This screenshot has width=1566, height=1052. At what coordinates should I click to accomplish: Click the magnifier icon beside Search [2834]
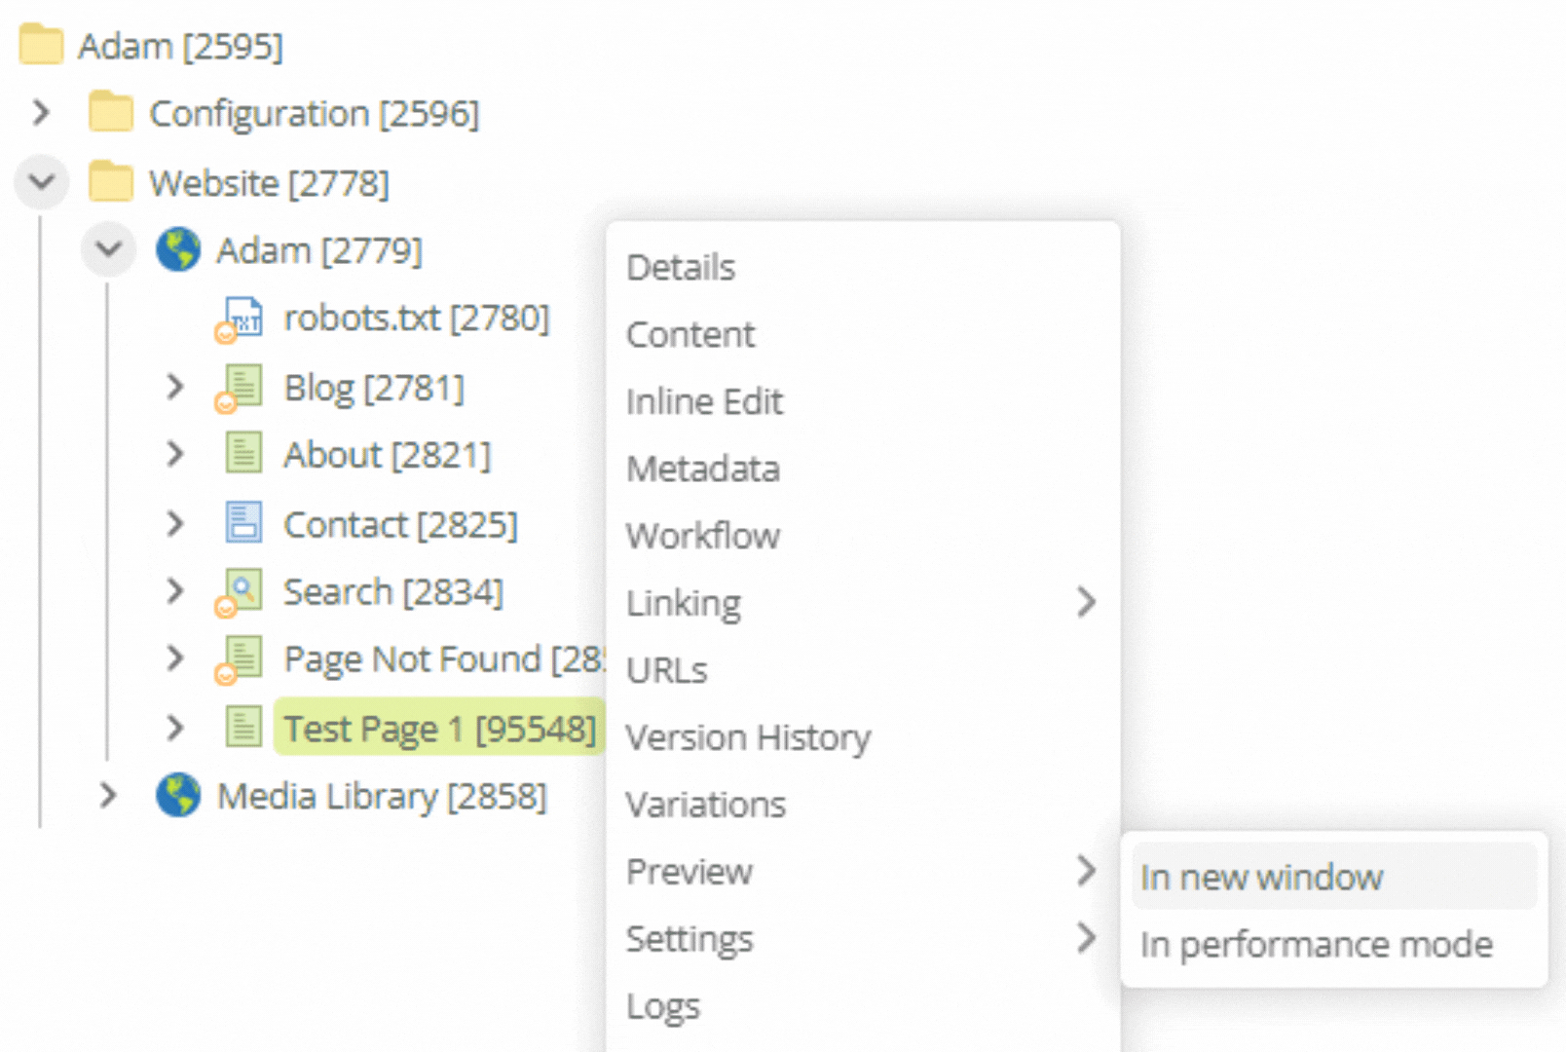pyautogui.click(x=243, y=589)
